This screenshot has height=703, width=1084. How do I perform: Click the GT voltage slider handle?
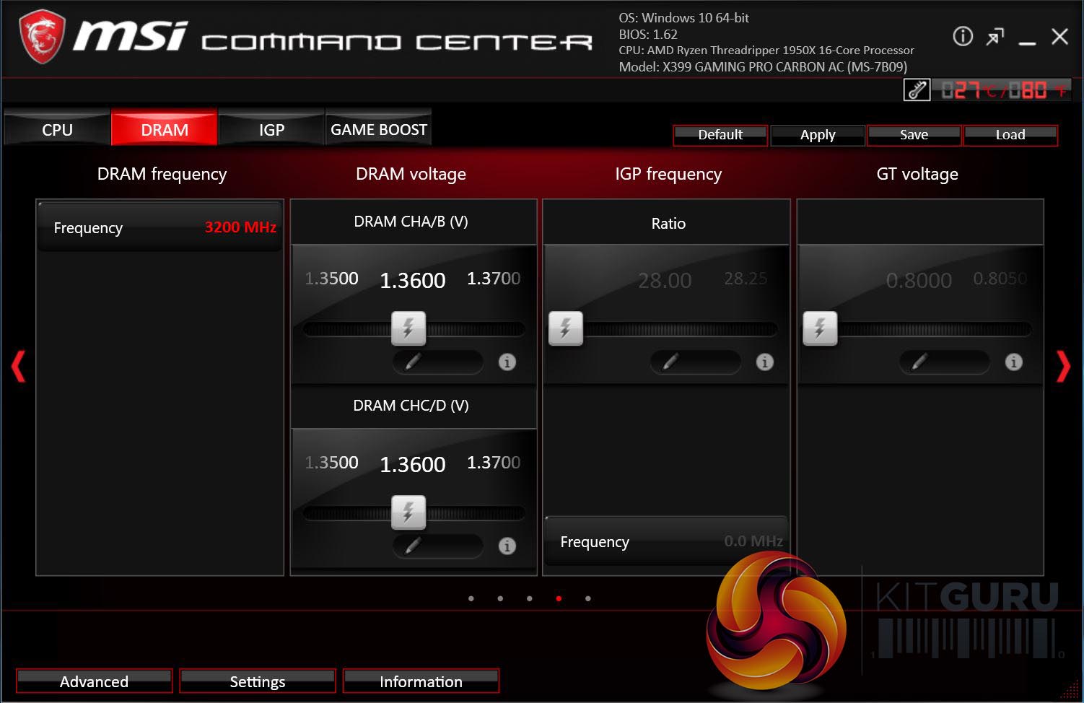(820, 328)
